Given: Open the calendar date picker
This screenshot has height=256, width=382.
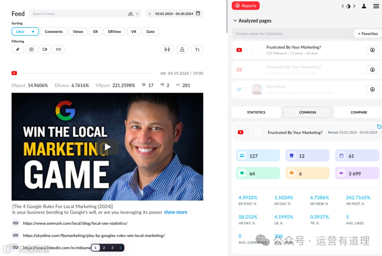Looking at the screenshot, I should click(198, 13).
